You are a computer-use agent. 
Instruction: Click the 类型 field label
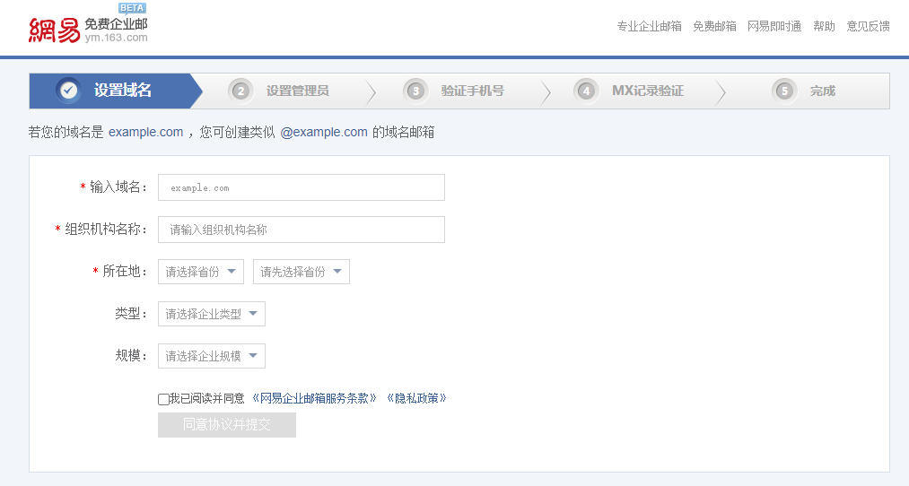[x=131, y=313]
